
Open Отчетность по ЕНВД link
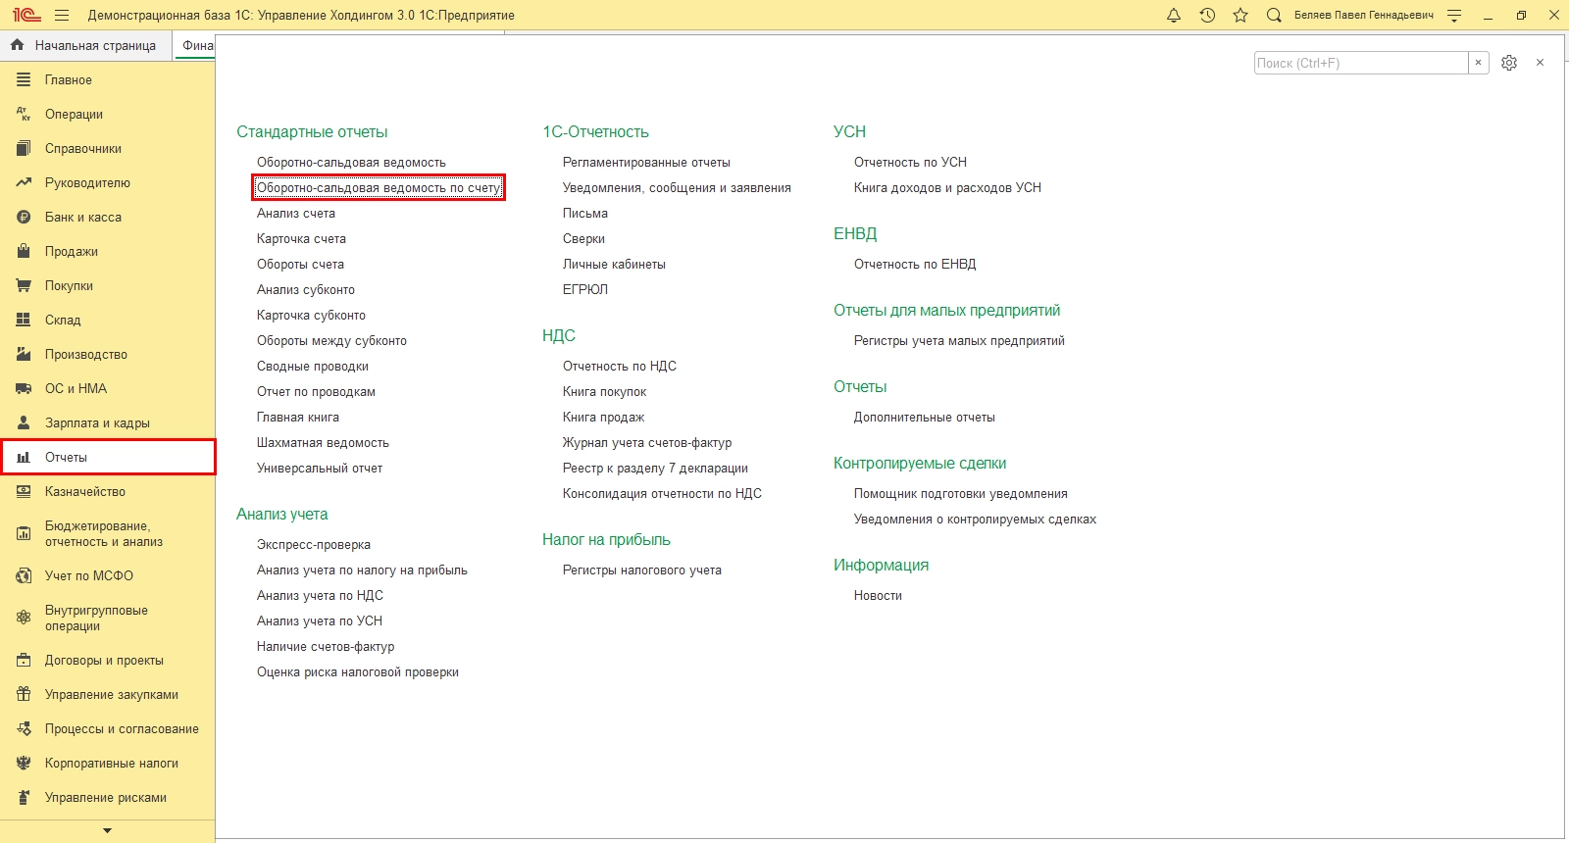(915, 264)
